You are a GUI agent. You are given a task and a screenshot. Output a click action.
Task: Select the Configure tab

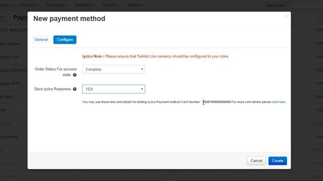[x=65, y=40]
